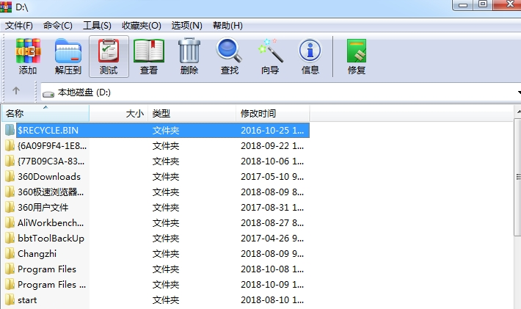Click the vertical scrollbar up arrow
The height and width of the screenshot is (309, 521).
518,113
